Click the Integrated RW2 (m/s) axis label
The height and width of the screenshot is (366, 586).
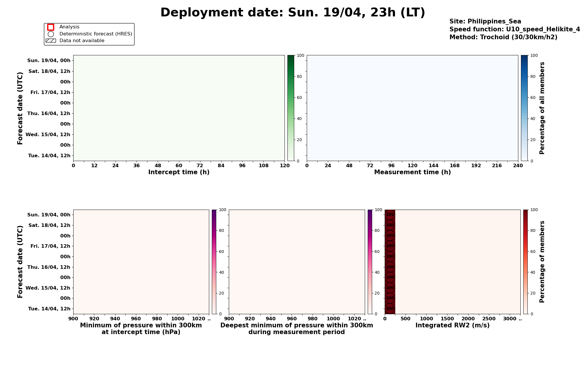[x=452, y=325]
